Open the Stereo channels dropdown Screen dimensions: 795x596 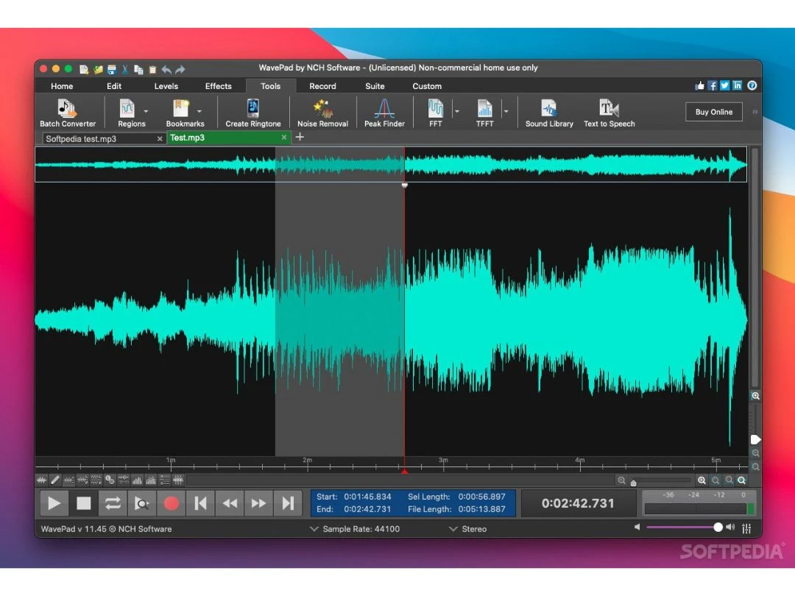[468, 528]
